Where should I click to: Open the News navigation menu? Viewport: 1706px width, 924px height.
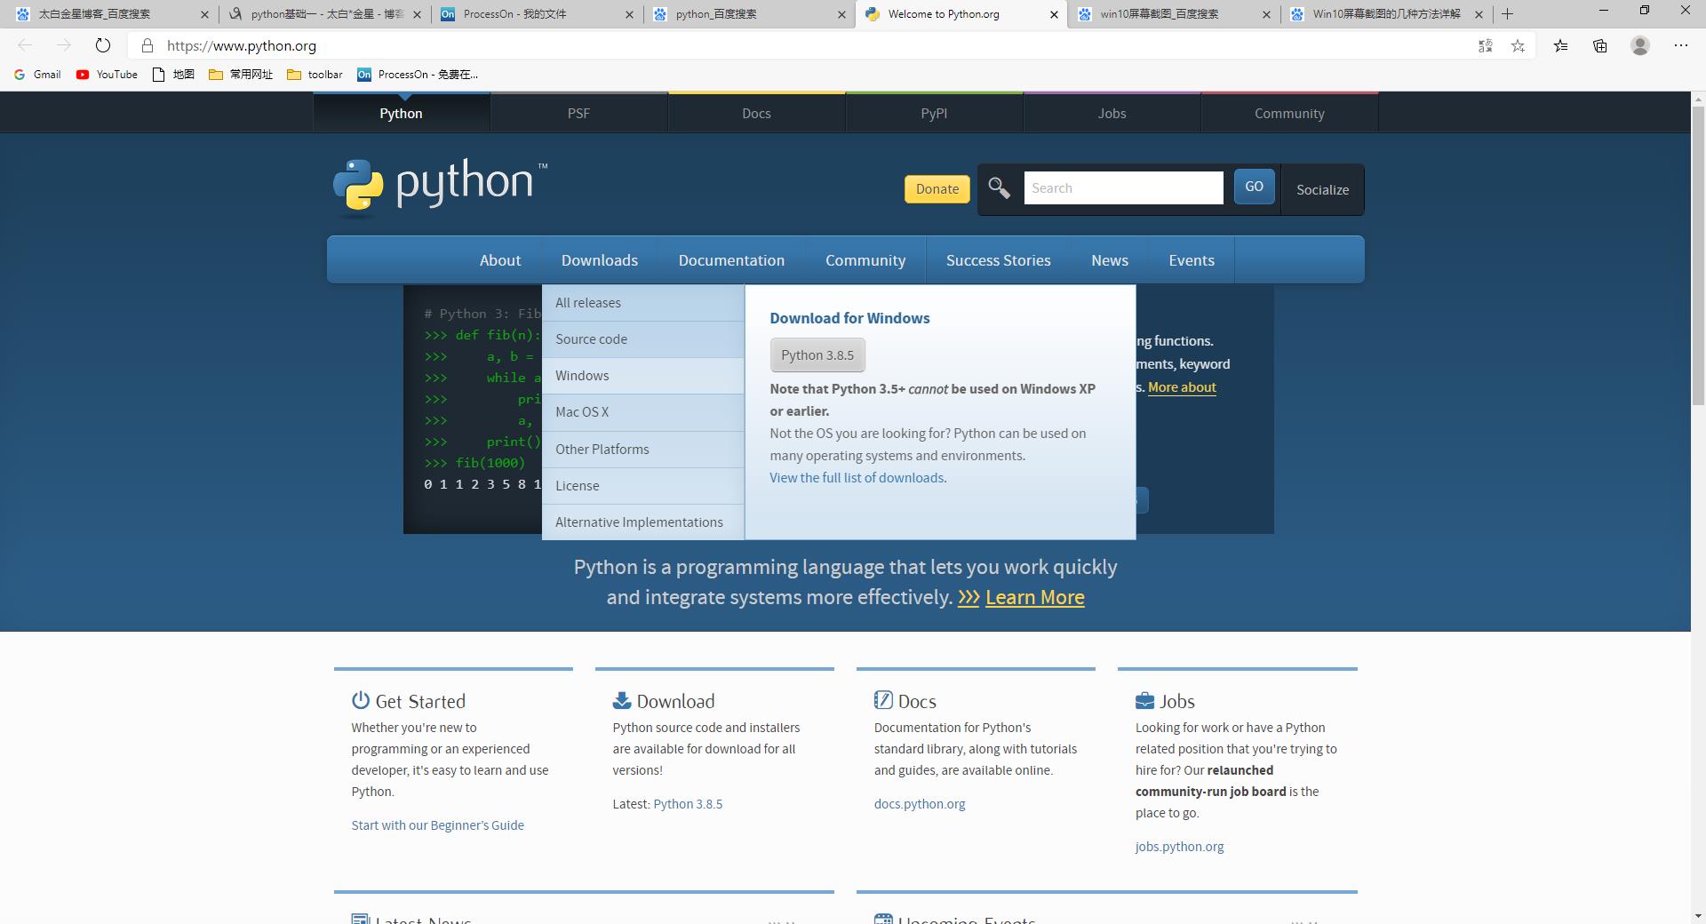pos(1110,260)
